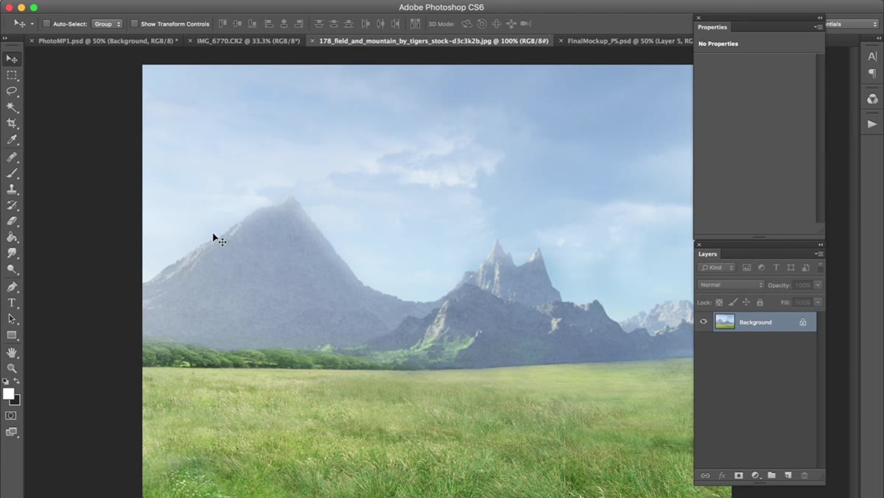Open the layer filter Kind dropdown
This screenshot has height=498, width=884.
click(x=717, y=267)
